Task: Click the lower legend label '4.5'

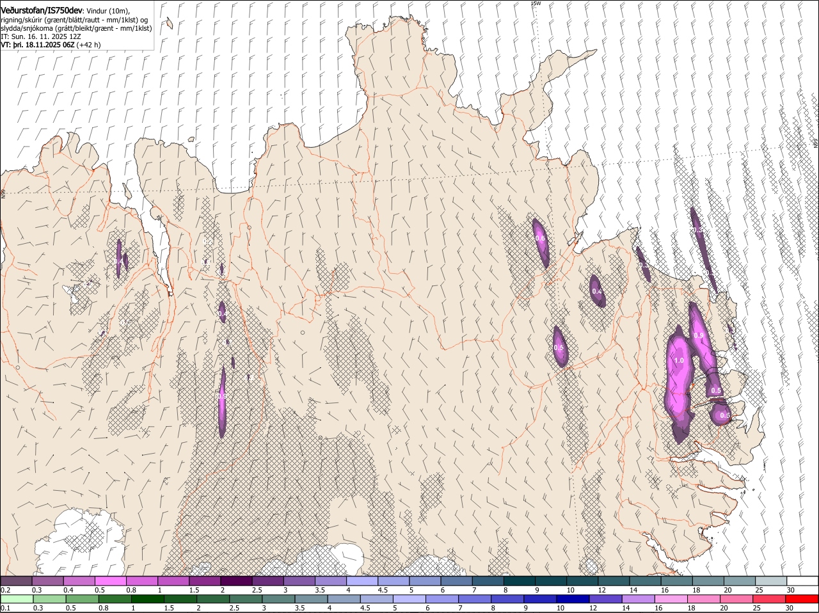Action: pyautogui.click(x=365, y=608)
